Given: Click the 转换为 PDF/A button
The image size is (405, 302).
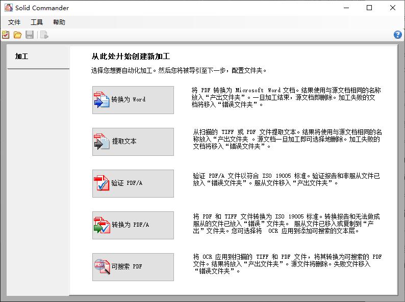Looking at the screenshot, I should click(x=133, y=226).
